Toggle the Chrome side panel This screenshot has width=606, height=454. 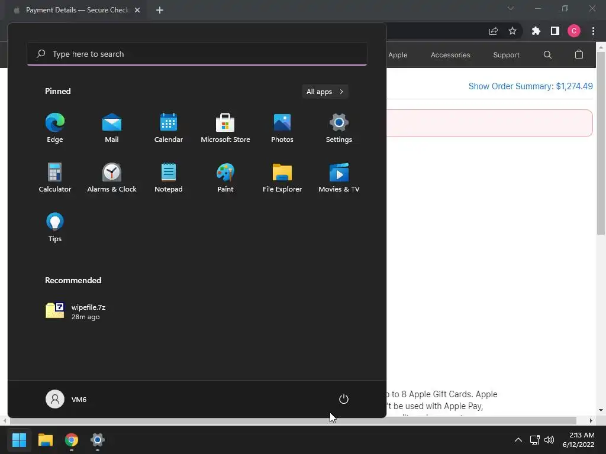click(x=555, y=31)
